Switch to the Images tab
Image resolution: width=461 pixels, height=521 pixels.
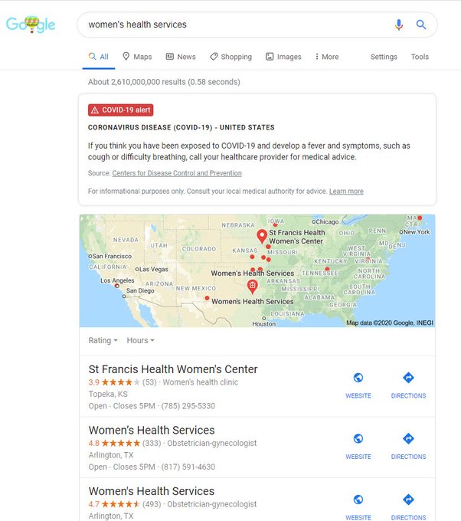283,57
